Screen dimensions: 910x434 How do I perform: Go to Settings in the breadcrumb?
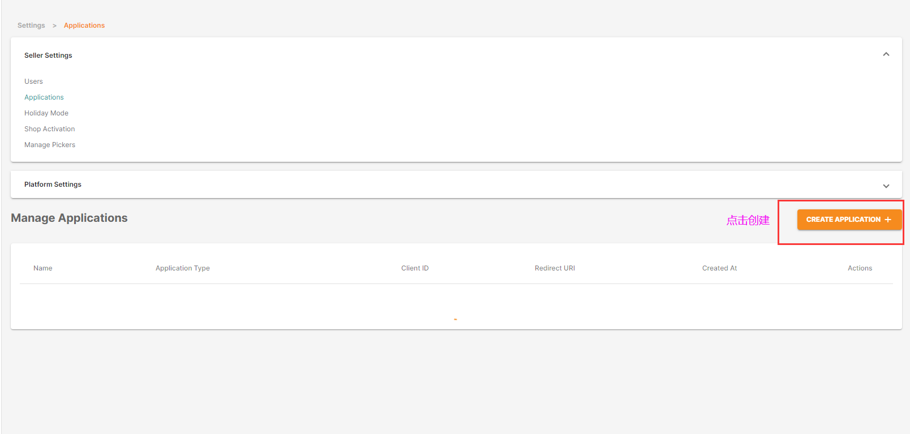coord(31,25)
